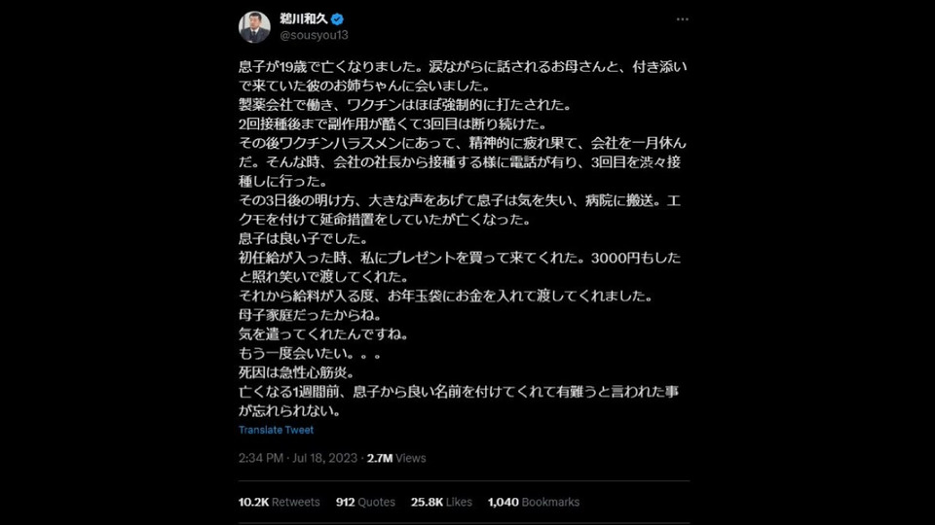The height and width of the screenshot is (525, 935).
Task: Click the line starting 製薬会社で働き
Action: pos(406,105)
